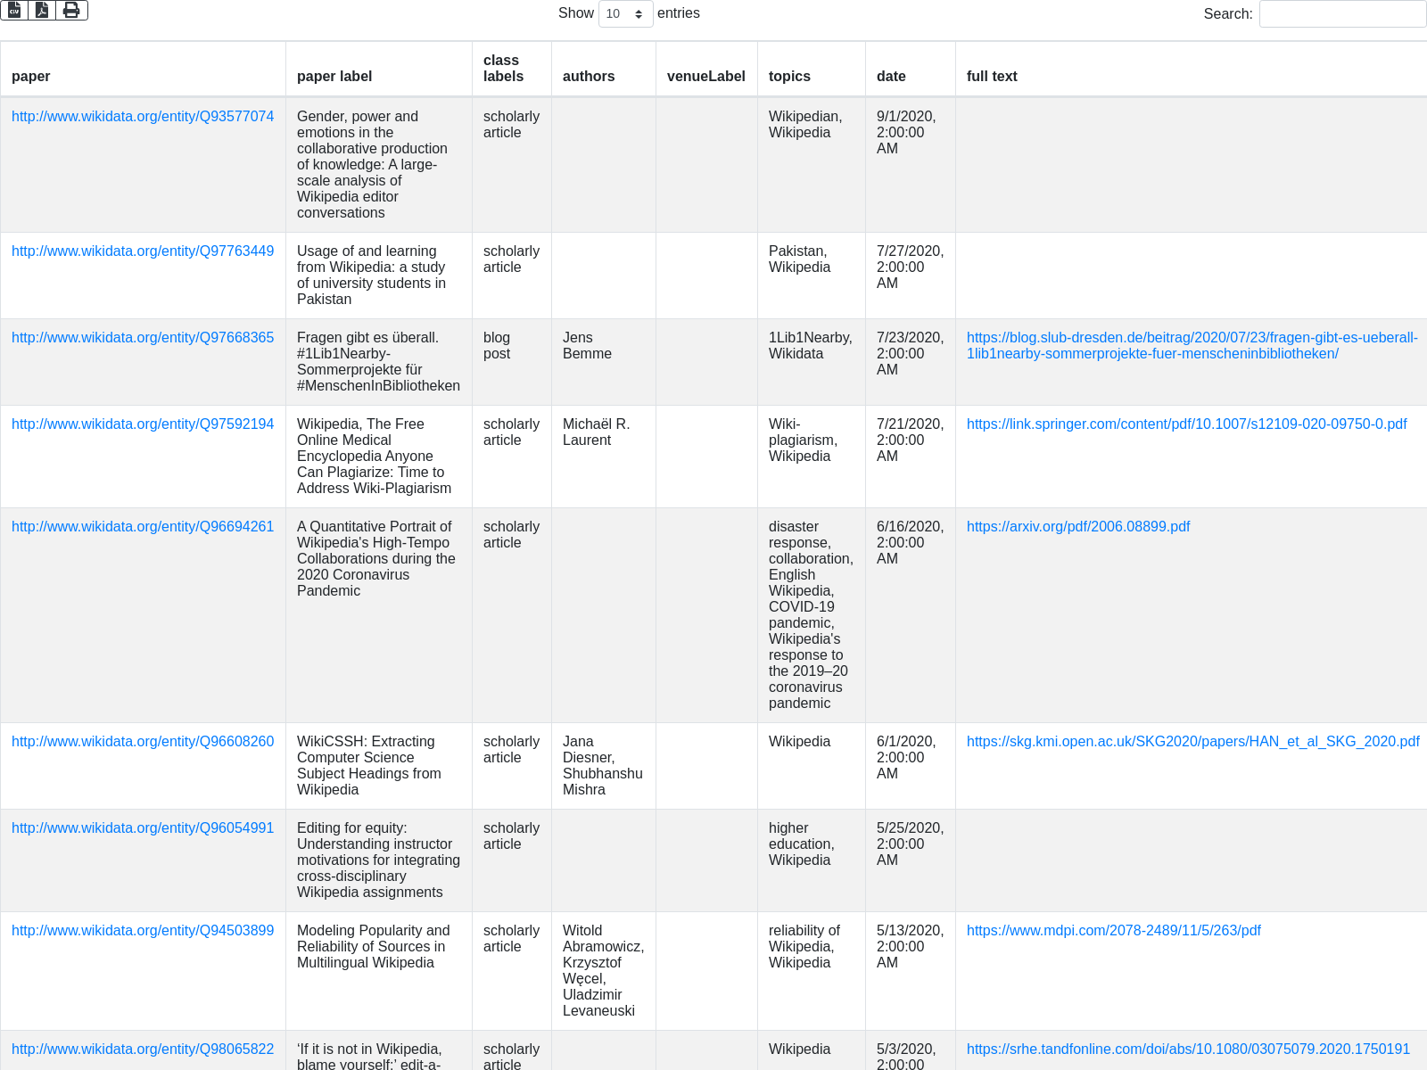Open the tandfonline full-text link

(x=1188, y=1049)
